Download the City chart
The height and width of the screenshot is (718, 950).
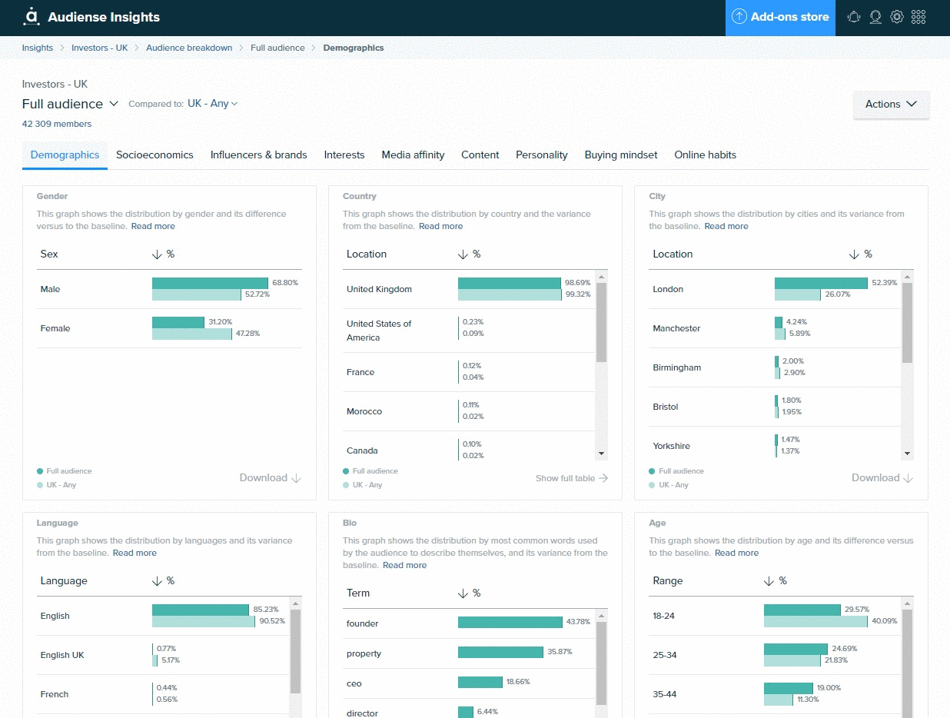882,478
